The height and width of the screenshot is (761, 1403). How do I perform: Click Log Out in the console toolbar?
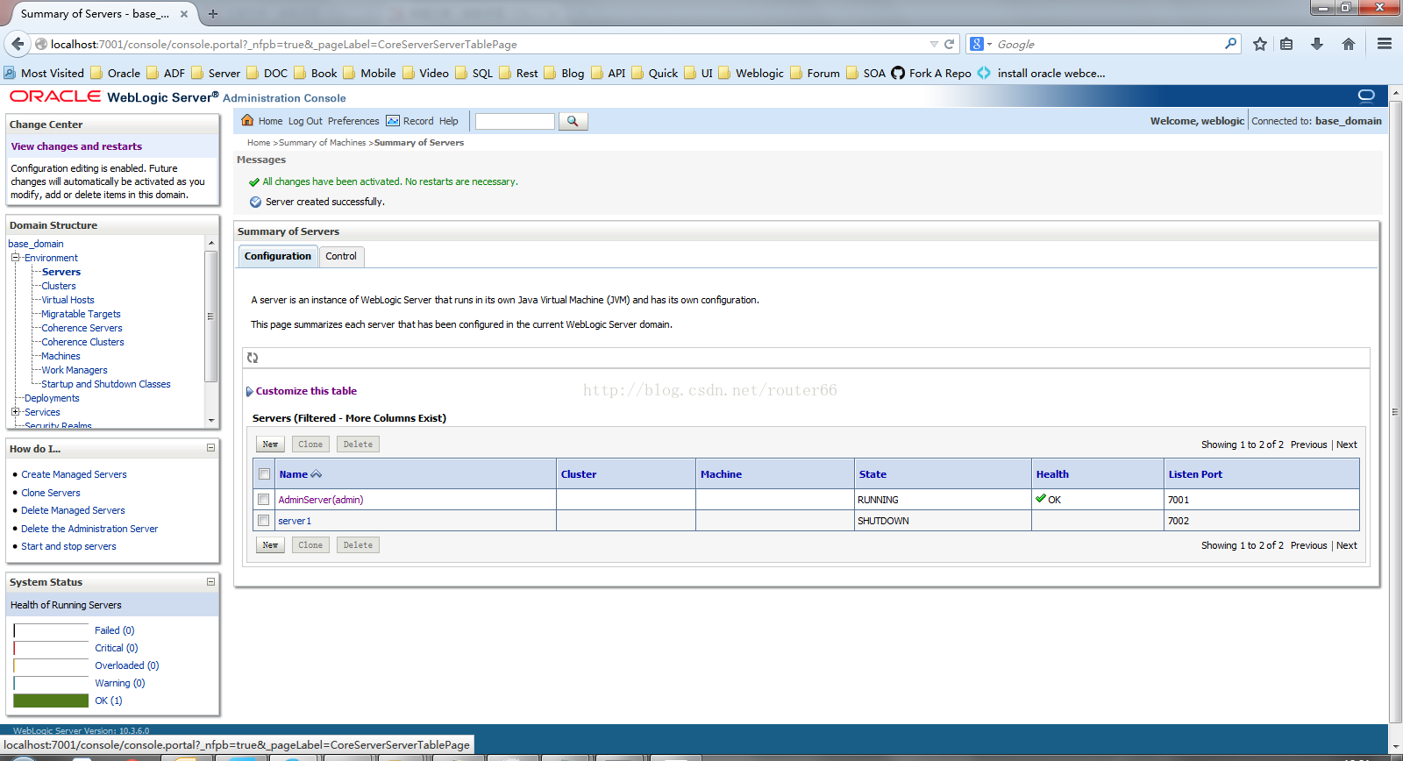[x=305, y=121]
